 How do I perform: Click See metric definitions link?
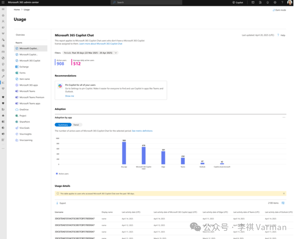(x=142, y=131)
